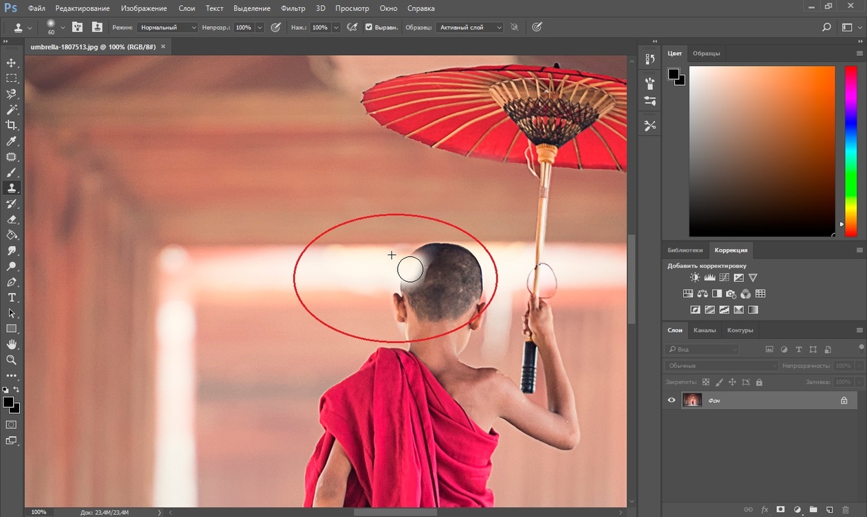Pick the Eyedropper tool

point(12,141)
